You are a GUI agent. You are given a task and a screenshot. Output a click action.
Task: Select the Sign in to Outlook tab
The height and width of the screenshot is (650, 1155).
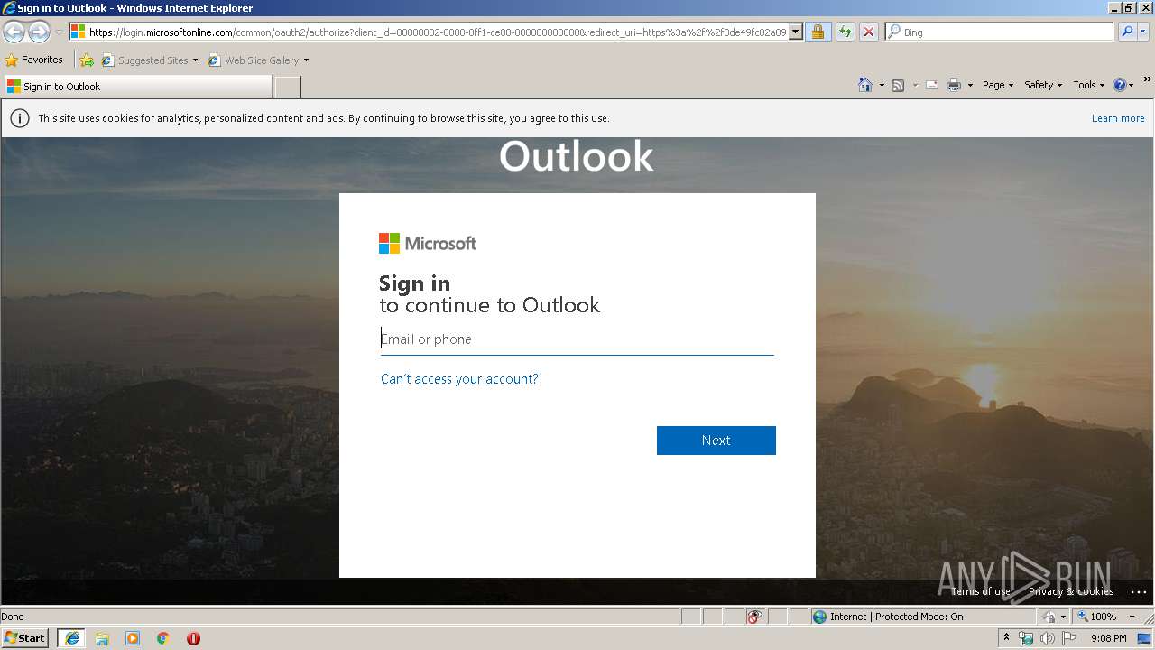(x=137, y=87)
